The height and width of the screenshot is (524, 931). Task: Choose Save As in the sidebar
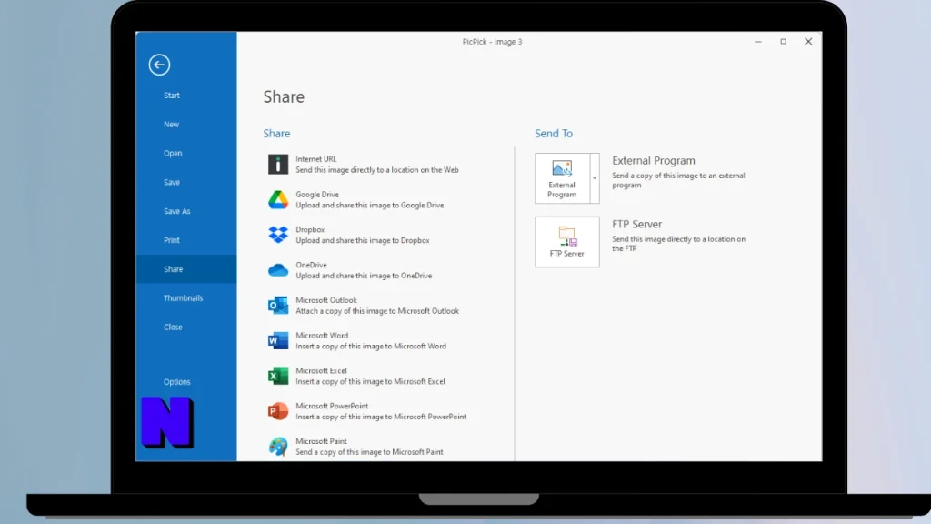177,211
